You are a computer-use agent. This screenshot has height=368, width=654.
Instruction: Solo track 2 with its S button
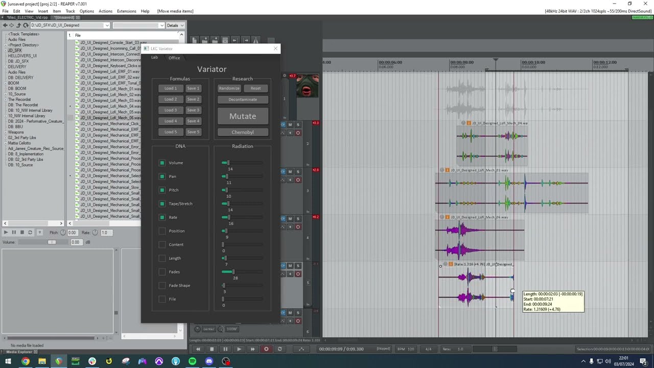(298, 125)
